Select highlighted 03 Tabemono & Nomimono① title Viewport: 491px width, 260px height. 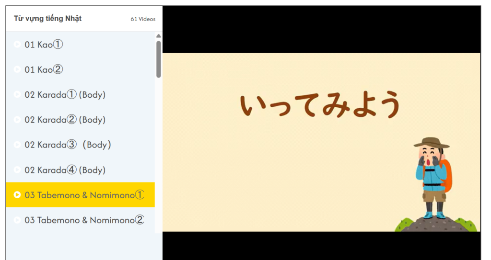84,195
